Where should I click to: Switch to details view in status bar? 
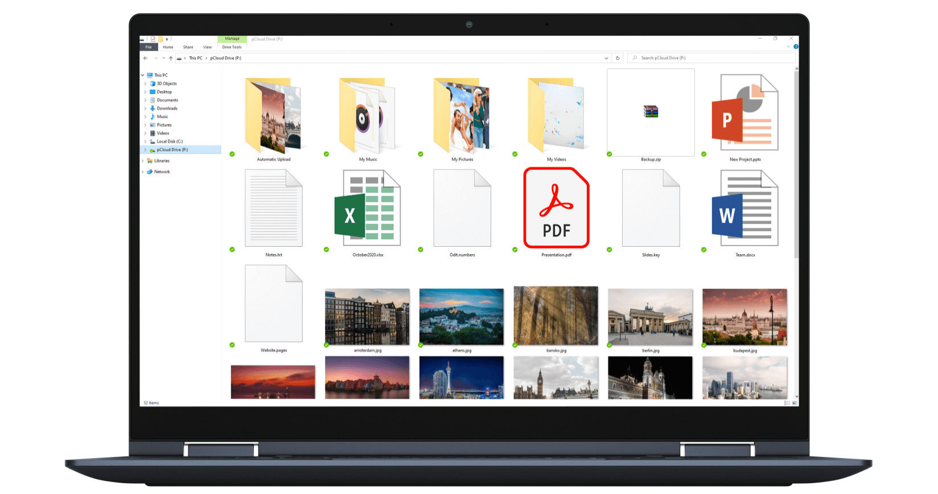point(787,402)
